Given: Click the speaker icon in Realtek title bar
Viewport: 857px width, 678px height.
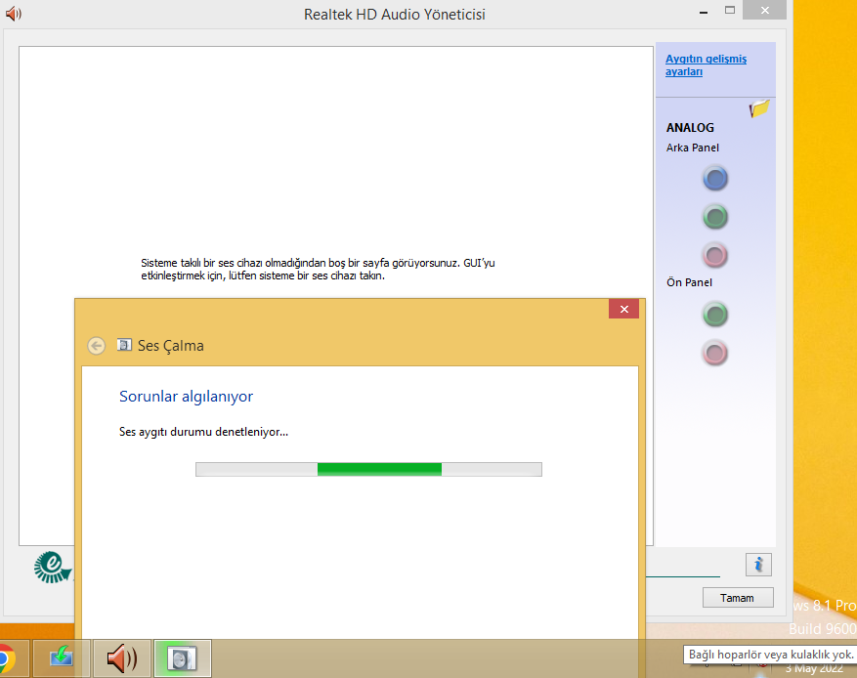Looking at the screenshot, I should coord(13,14).
